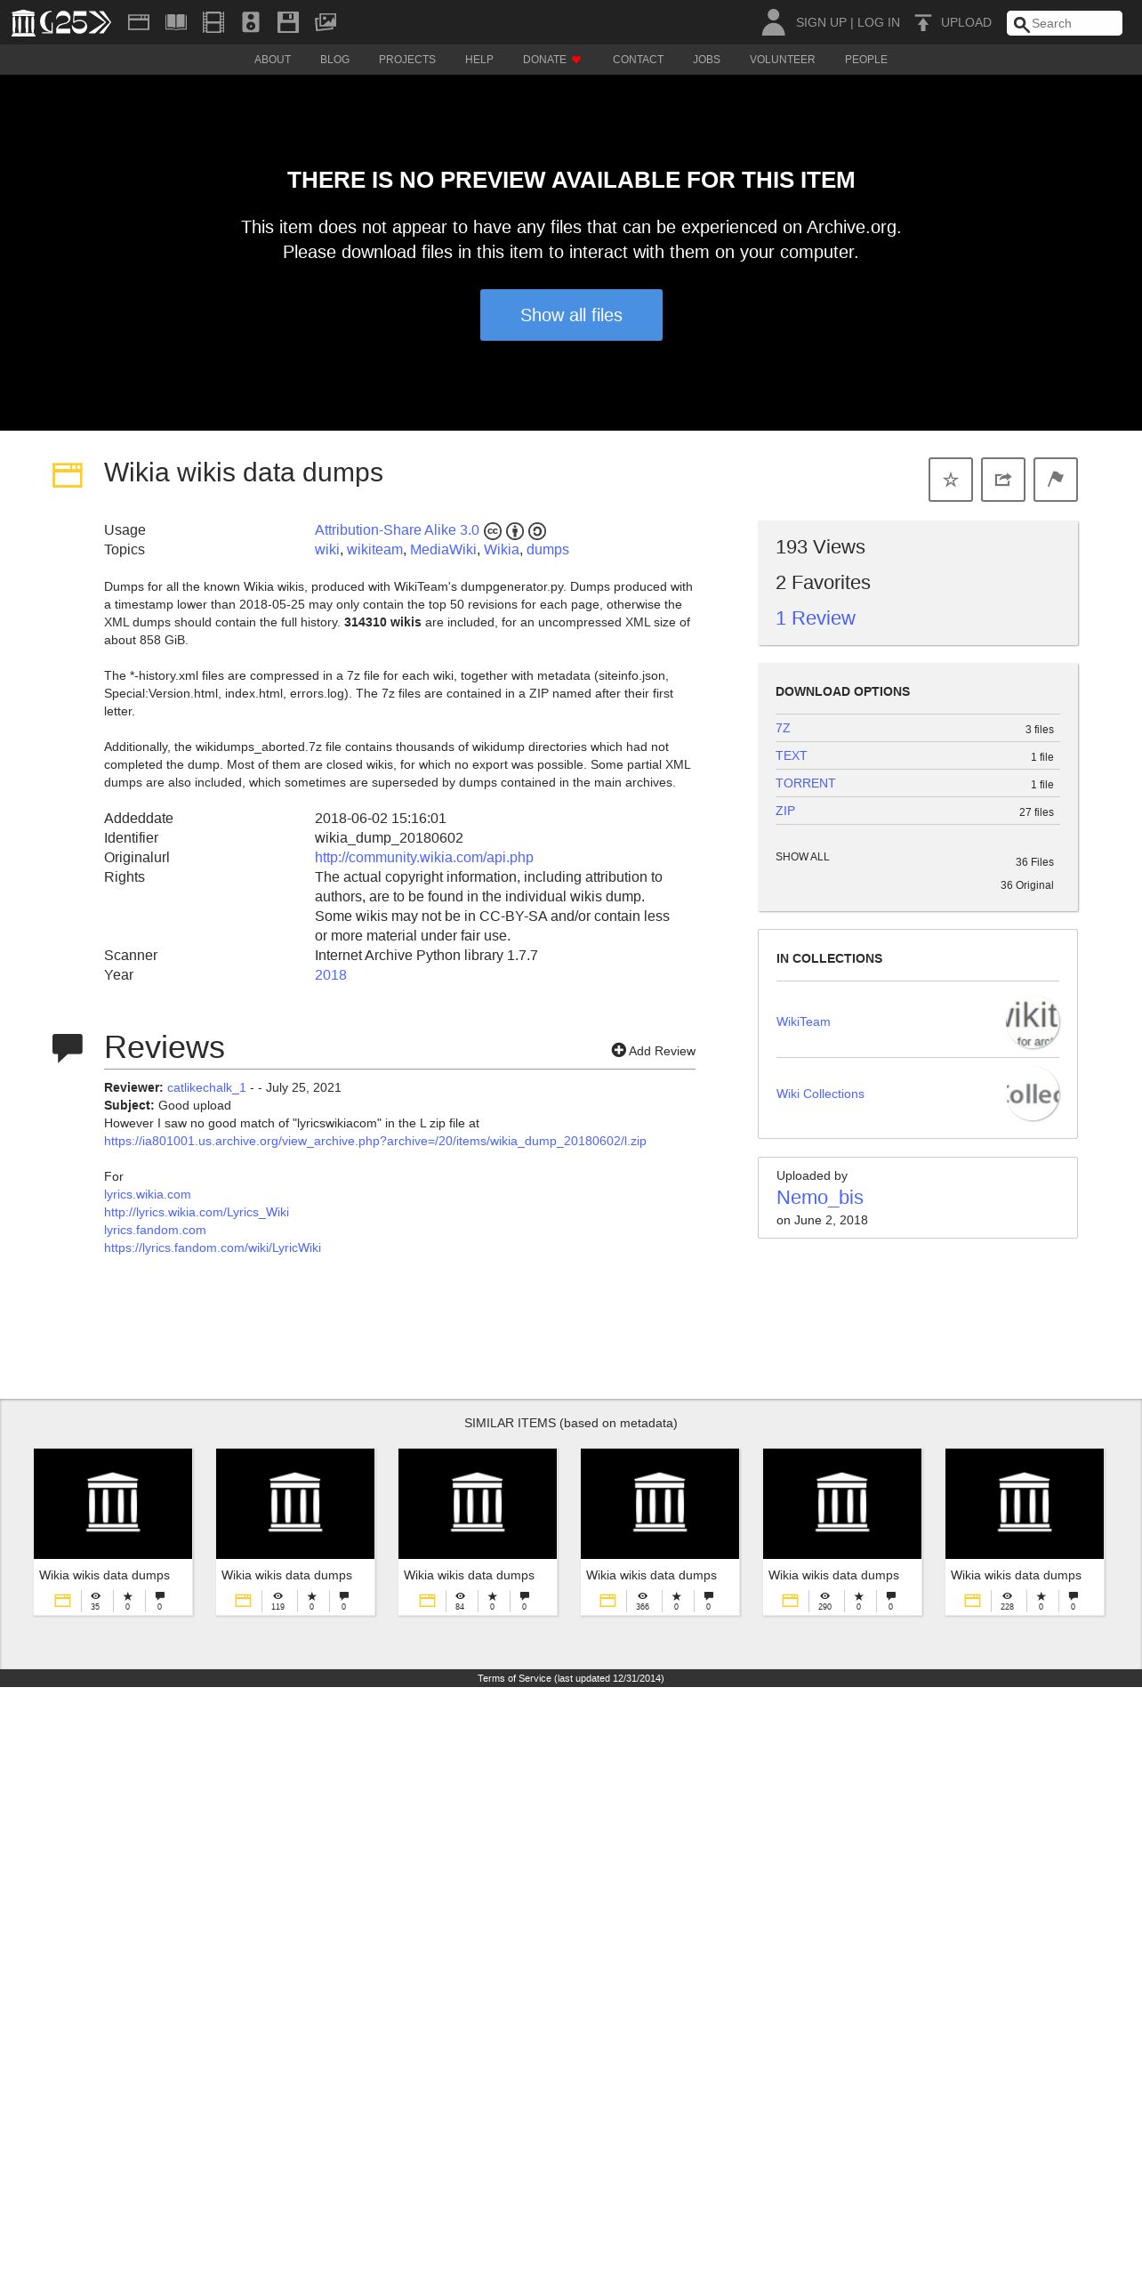
Task: Open the WikiTeam collection link
Action: (803, 1021)
